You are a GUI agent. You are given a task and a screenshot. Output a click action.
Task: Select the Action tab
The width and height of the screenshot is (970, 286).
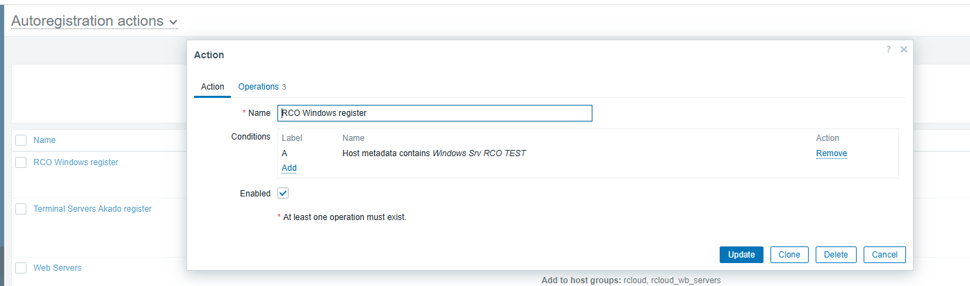pos(212,87)
